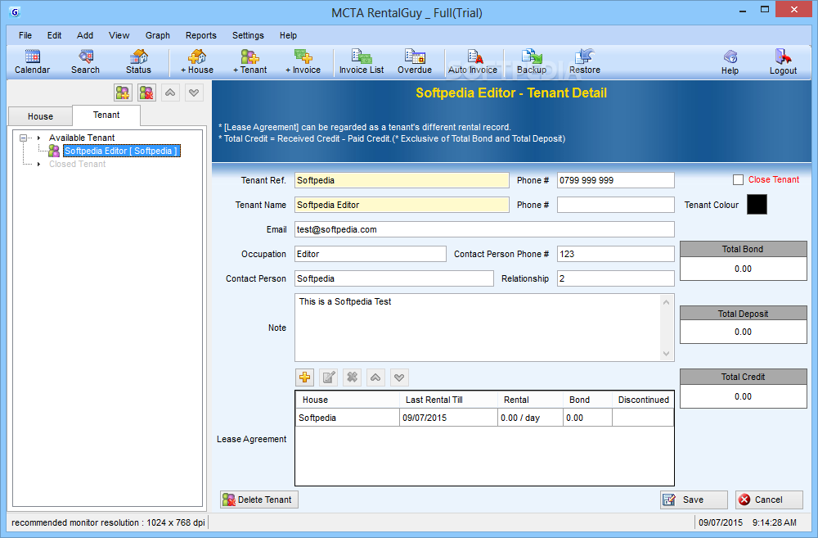The width and height of the screenshot is (818, 538).
Task: Move lease agreement down
Action: point(400,378)
